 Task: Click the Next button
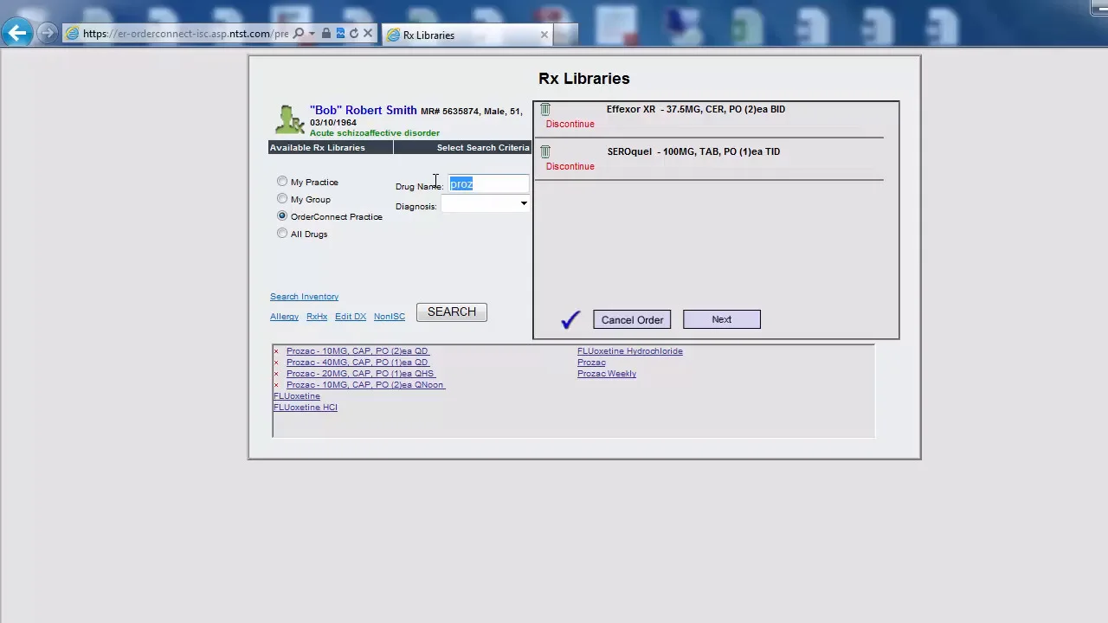[722, 320]
